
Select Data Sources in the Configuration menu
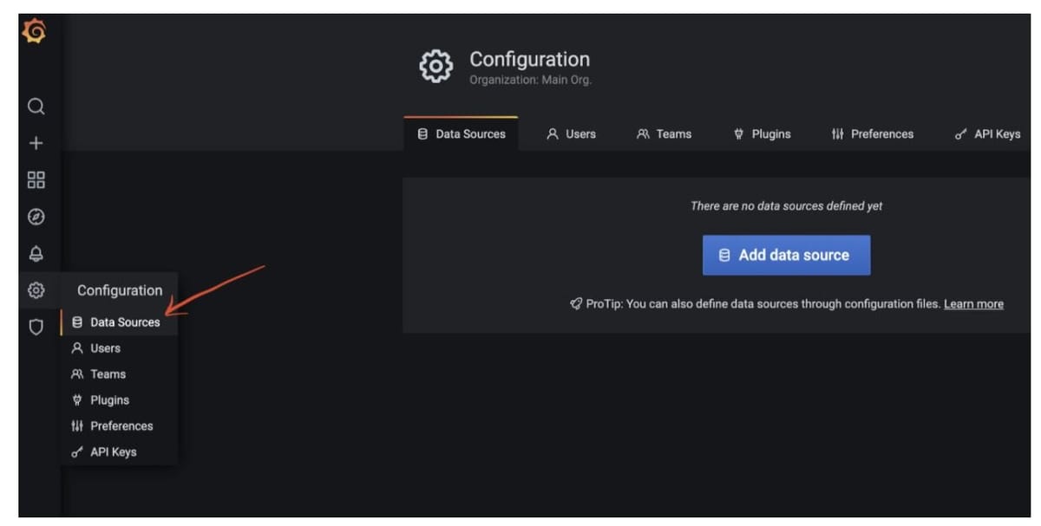pos(115,321)
